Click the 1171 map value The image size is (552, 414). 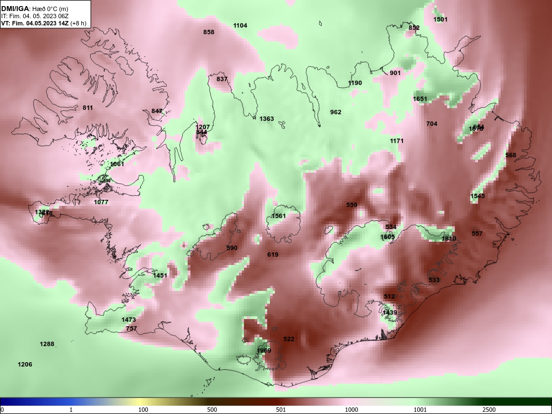(x=397, y=141)
